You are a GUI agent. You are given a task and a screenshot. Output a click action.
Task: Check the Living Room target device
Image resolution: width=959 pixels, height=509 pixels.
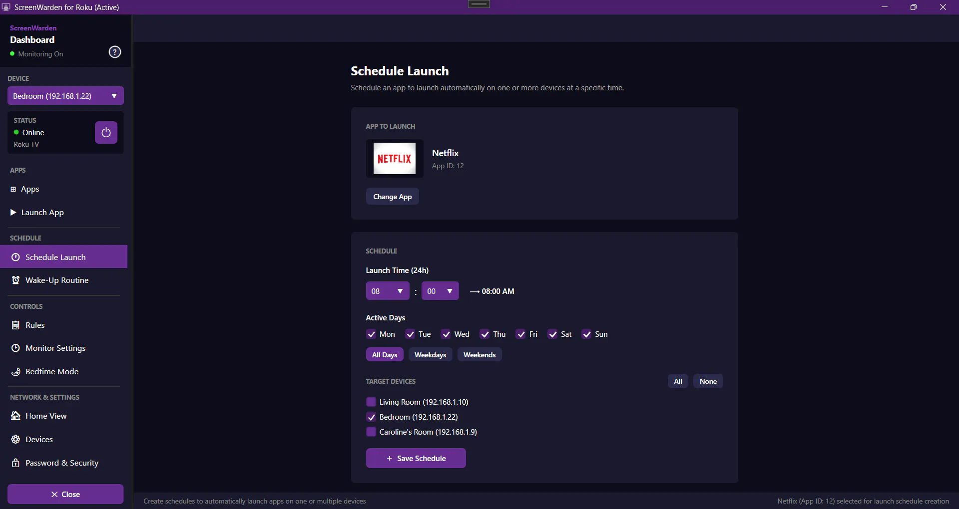371,402
